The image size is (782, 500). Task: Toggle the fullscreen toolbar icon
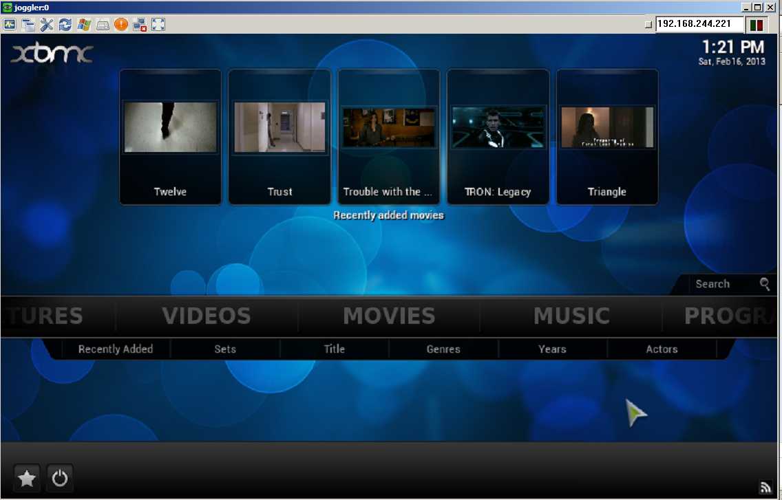pos(158,25)
